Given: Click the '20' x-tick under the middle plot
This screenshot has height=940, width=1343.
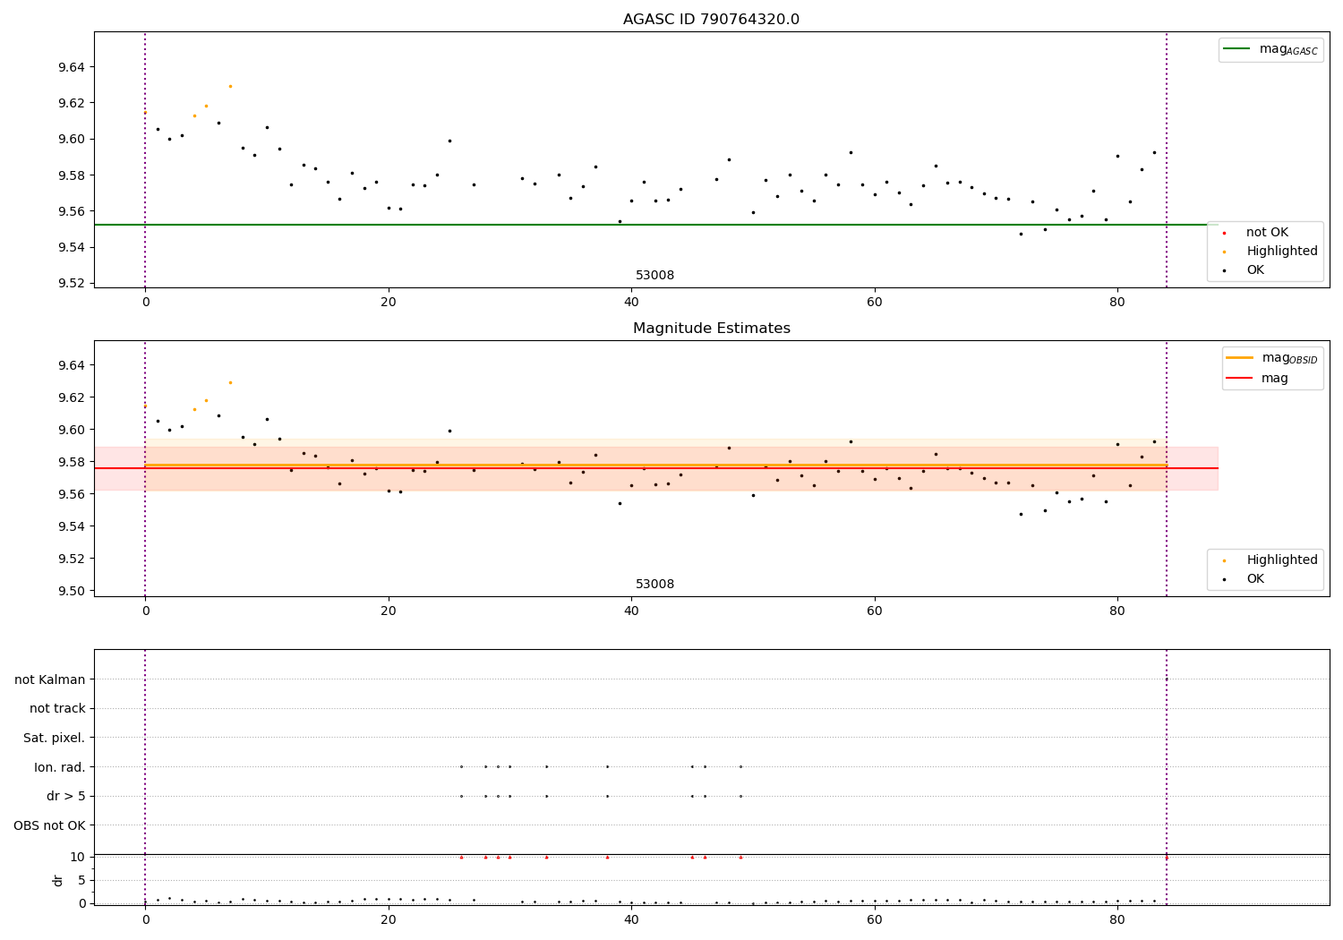Looking at the screenshot, I should pyautogui.click(x=388, y=611).
